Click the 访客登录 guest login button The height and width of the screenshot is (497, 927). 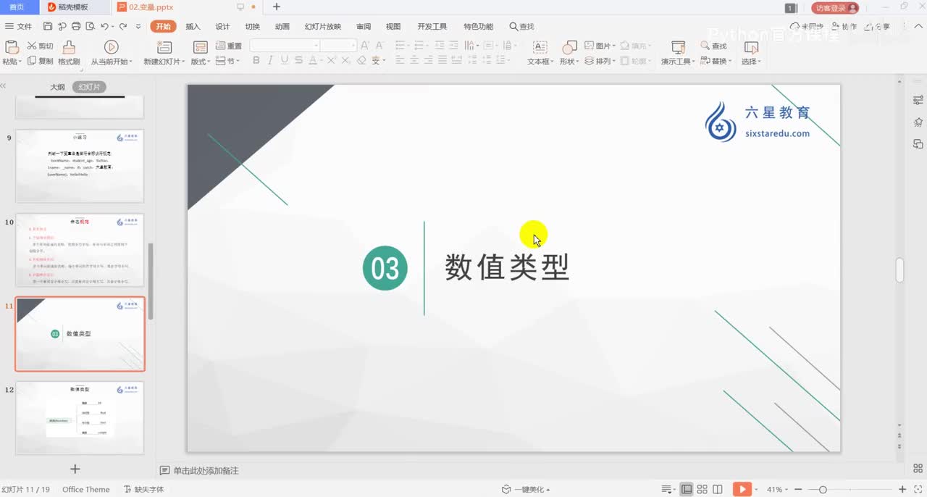pyautogui.click(x=835, y=8)
